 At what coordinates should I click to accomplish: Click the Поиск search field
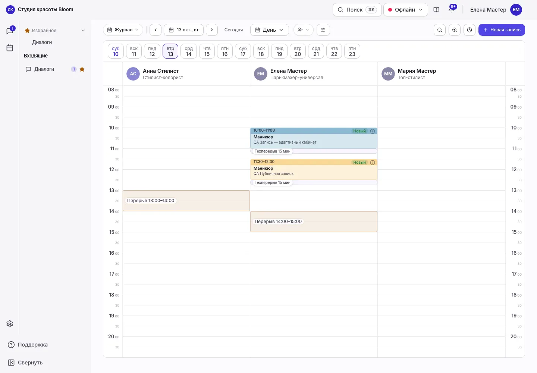tap(357, 10)
